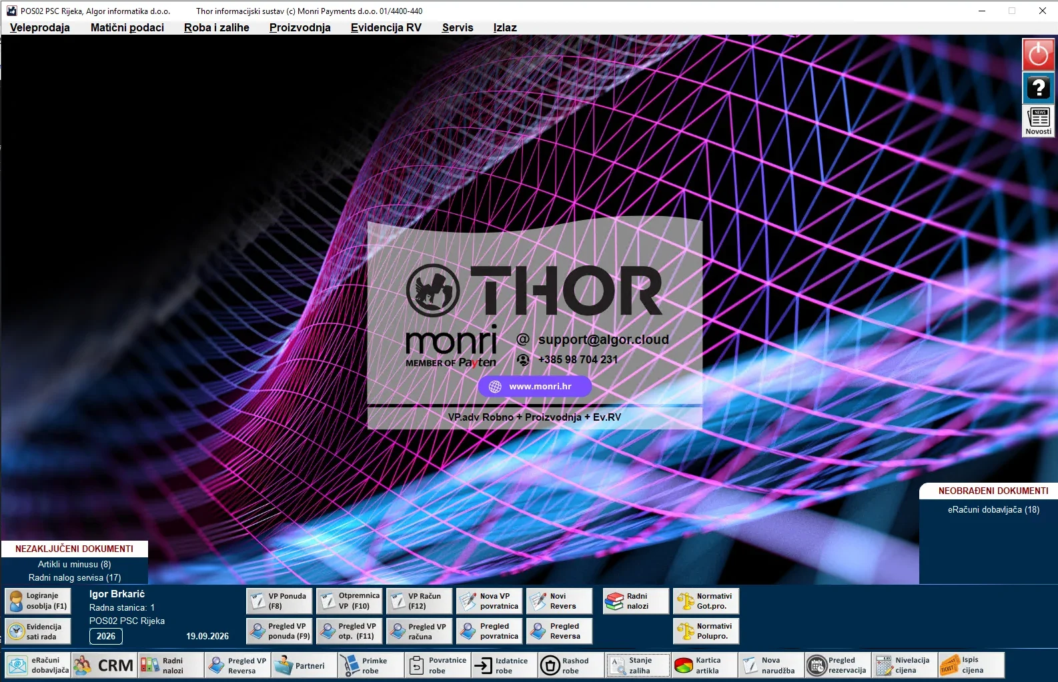The height and width of the screenshot is (682, 1058).
Task: Create Nova VP povratnica
Action: [x=489, y=601]
